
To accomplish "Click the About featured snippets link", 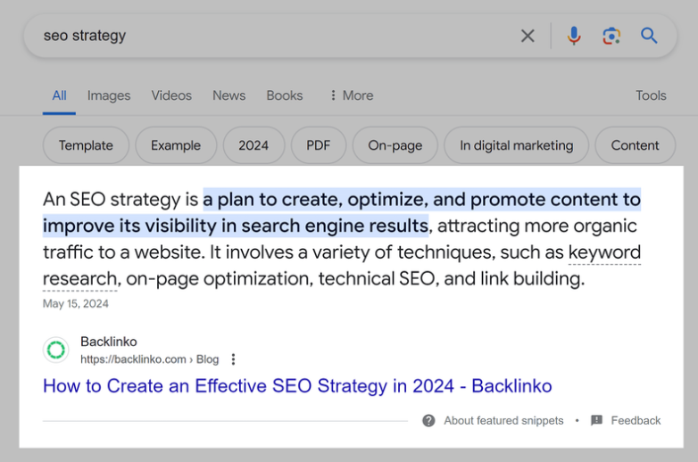I will click(503, 420).
